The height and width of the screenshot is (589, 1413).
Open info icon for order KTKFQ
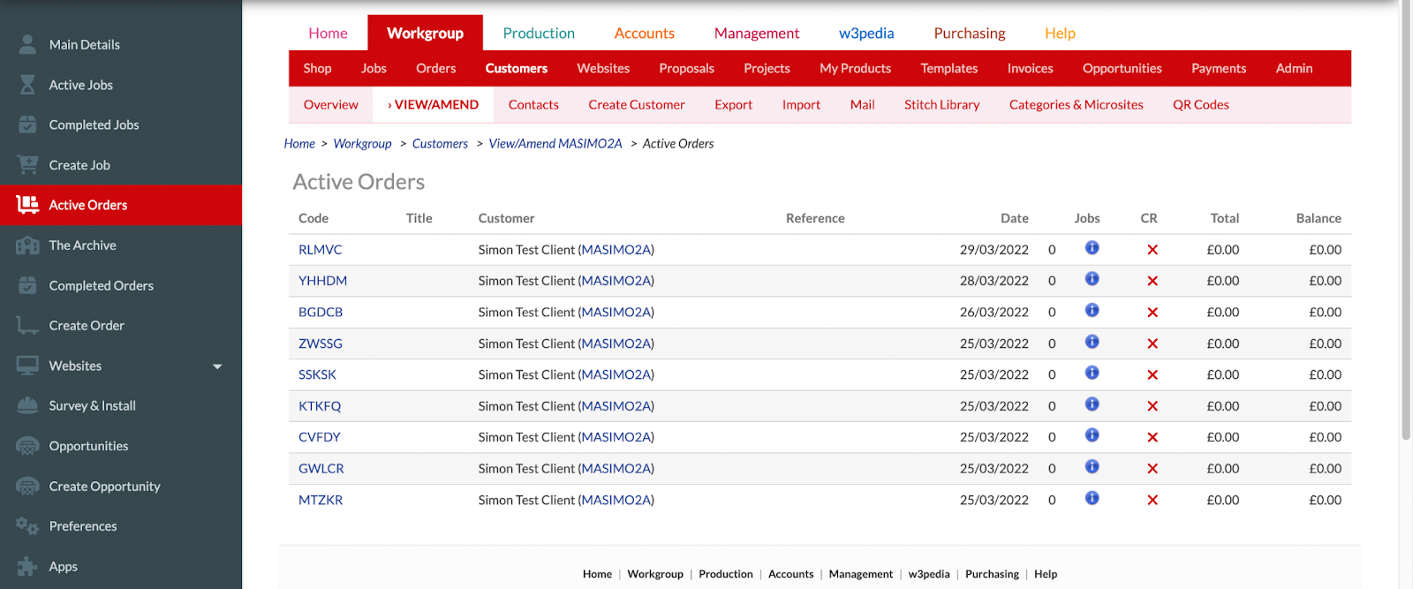(x=1092, y=404)
